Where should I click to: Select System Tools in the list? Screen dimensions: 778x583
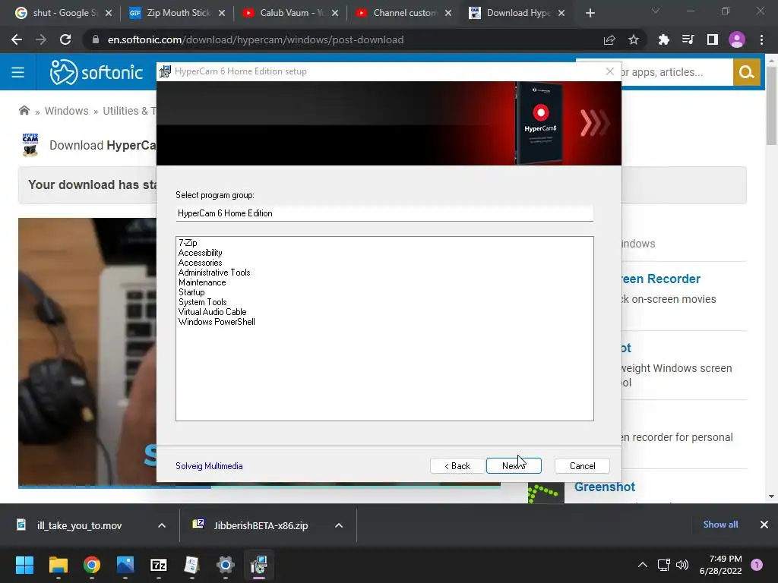coord(202,302)
